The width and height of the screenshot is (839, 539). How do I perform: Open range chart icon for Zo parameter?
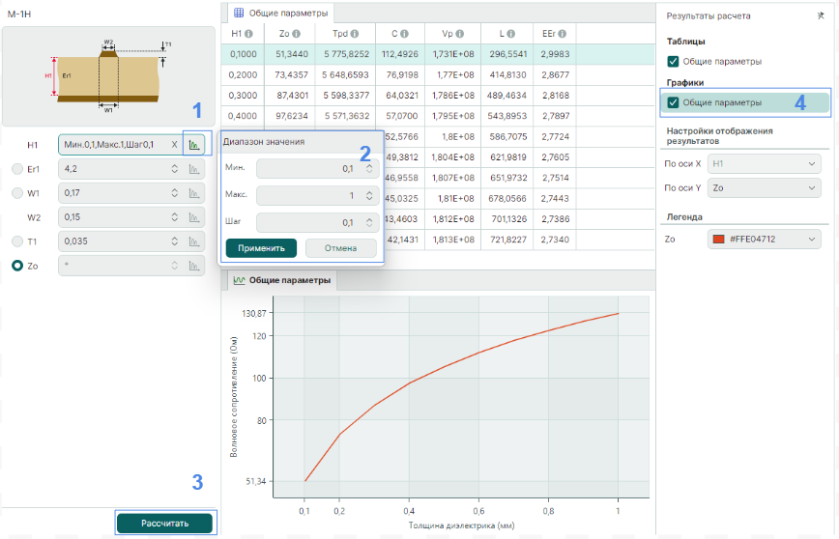(194, 266)
